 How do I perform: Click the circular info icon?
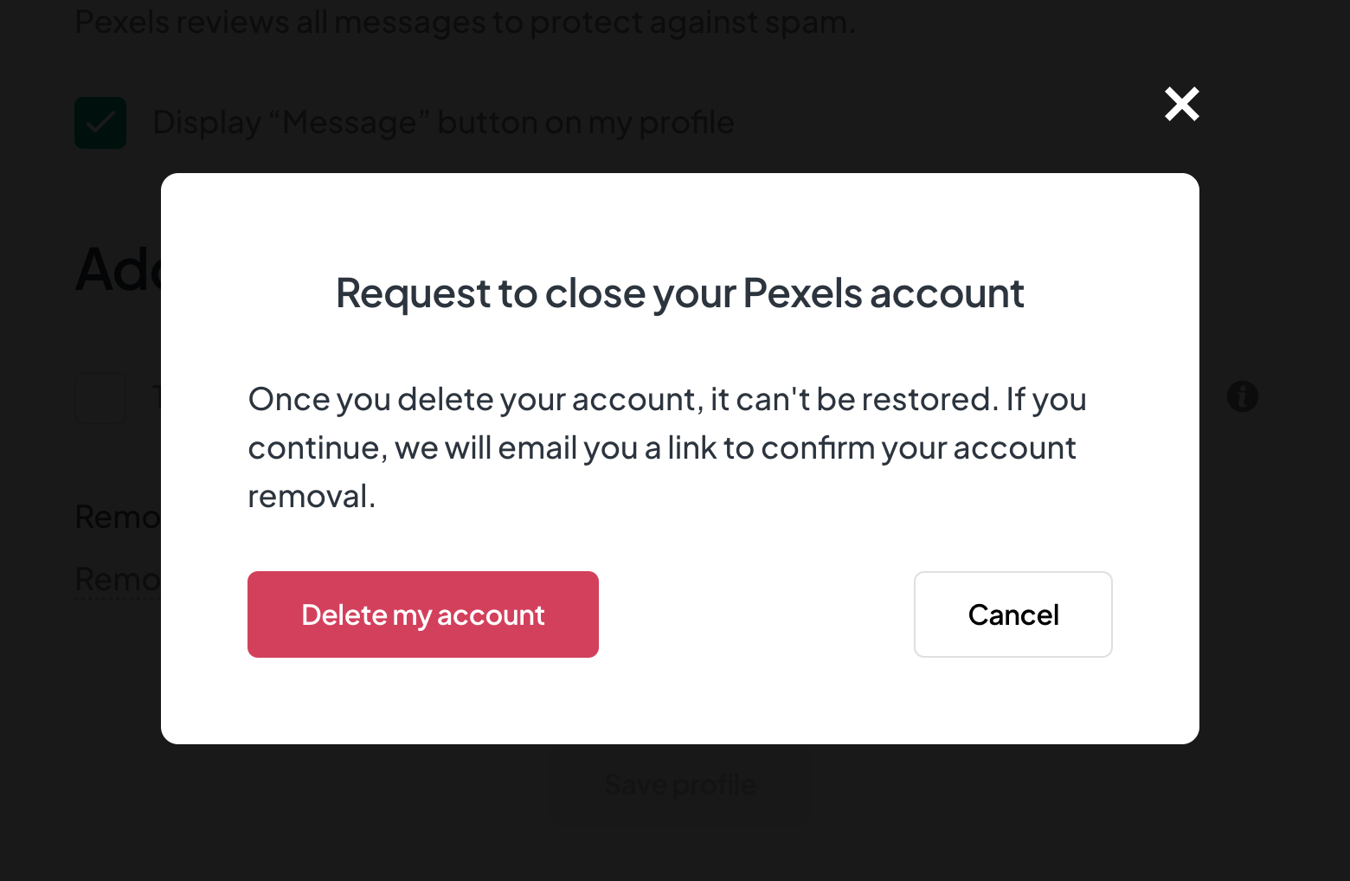tap(1242, 396)
